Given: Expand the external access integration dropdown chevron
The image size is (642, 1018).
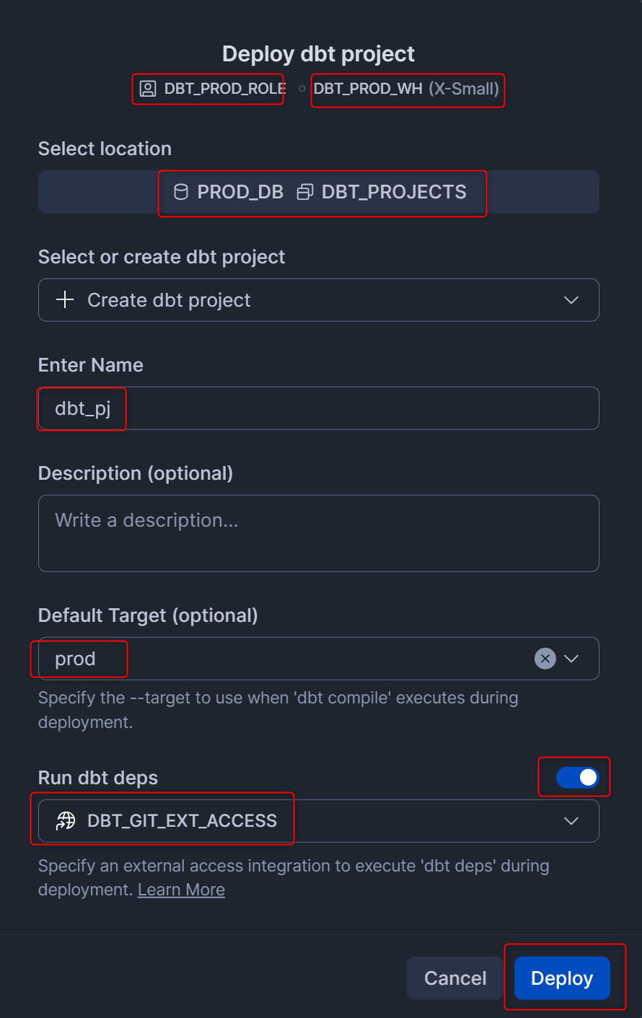Looking at the screenshot, I should (571, 820).
